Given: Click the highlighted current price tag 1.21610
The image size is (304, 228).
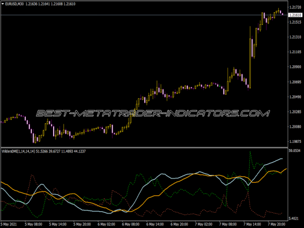Looking at the screenshot, I should 295,15.
